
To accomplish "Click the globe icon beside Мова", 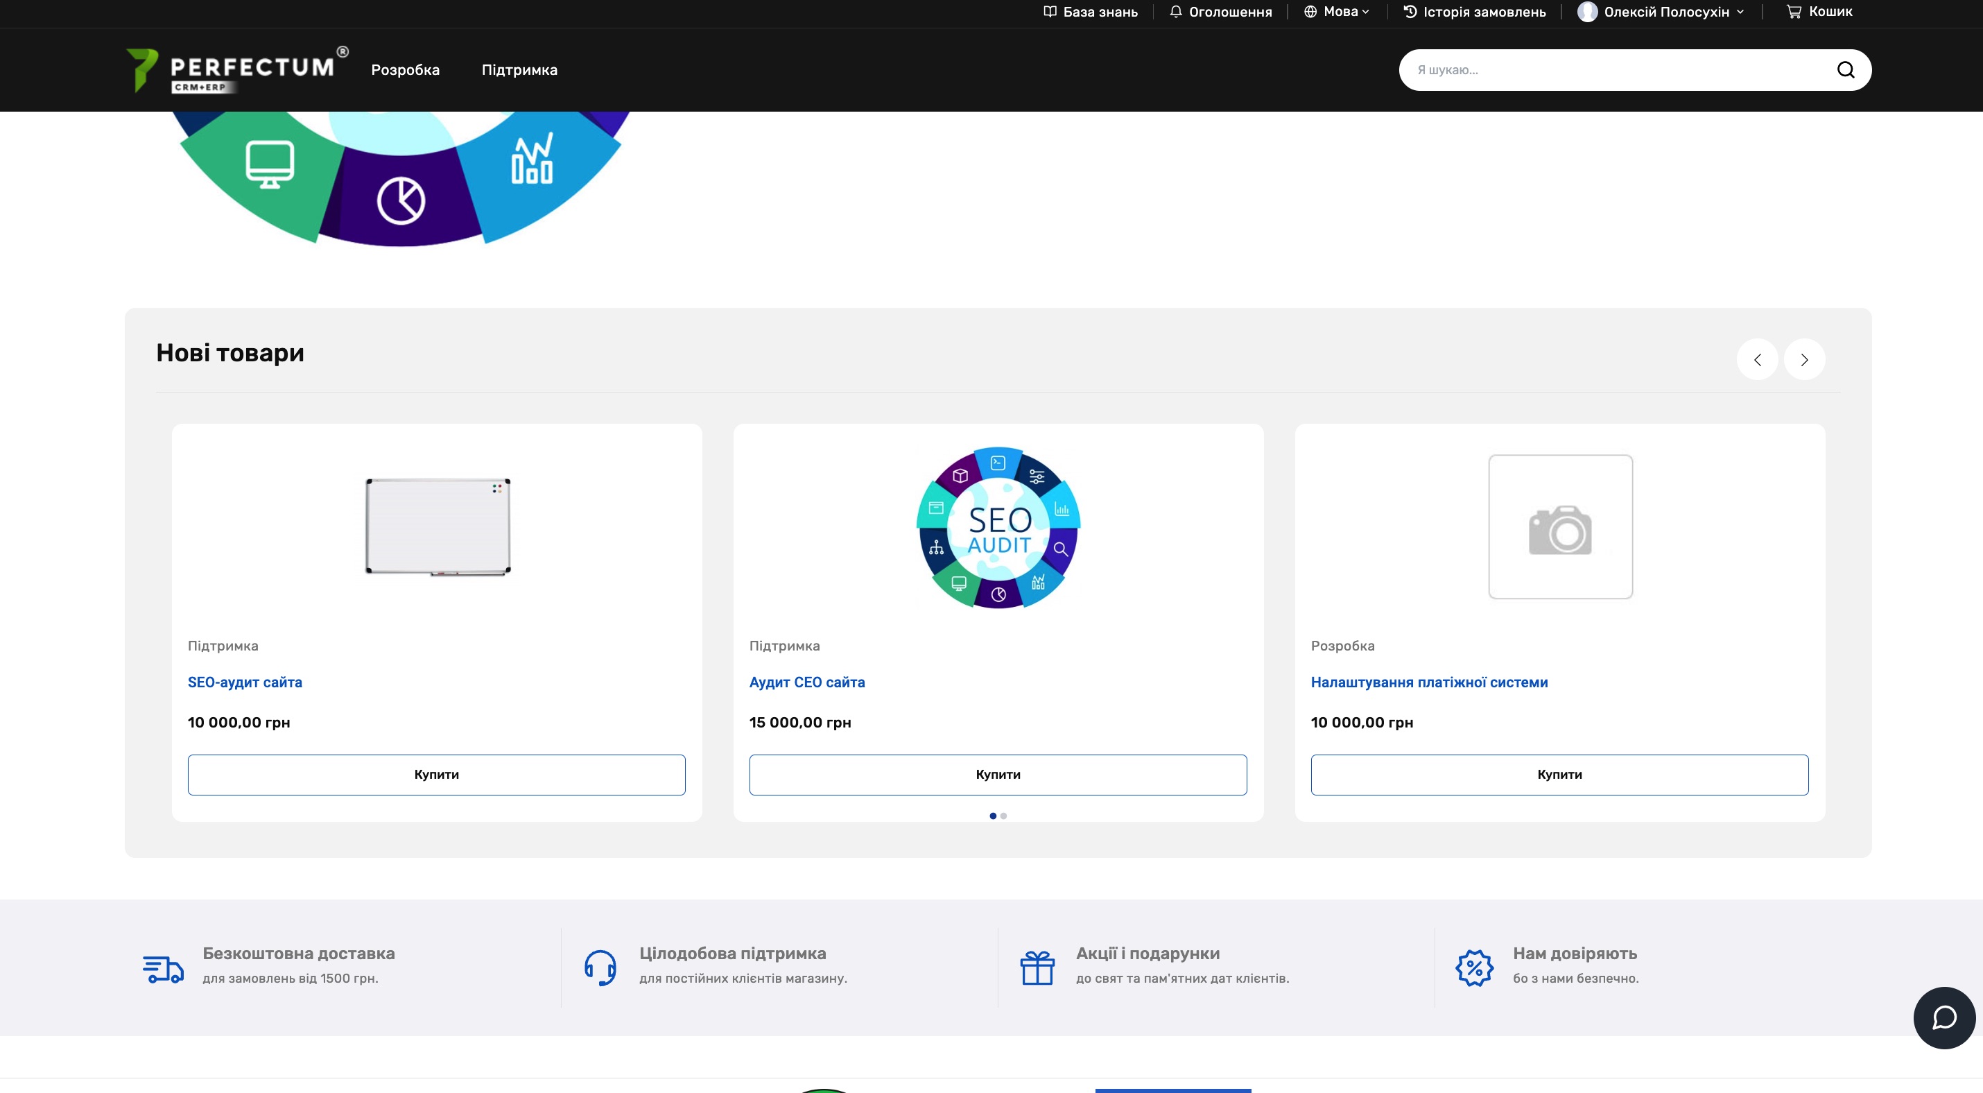I will click(1310, 12).
